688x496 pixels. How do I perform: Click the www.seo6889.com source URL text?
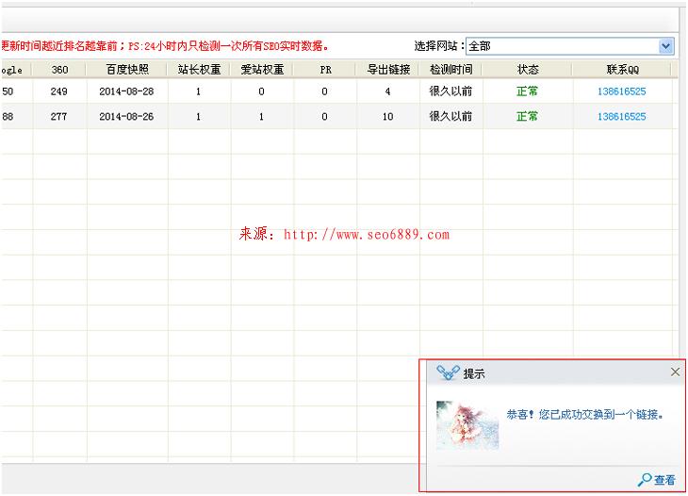click(x=366, y=235)
